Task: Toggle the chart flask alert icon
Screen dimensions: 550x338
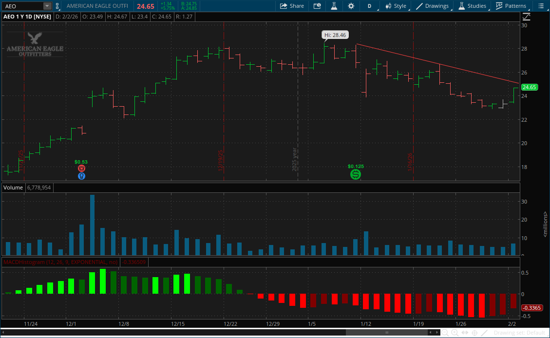Action: point(334,6)
